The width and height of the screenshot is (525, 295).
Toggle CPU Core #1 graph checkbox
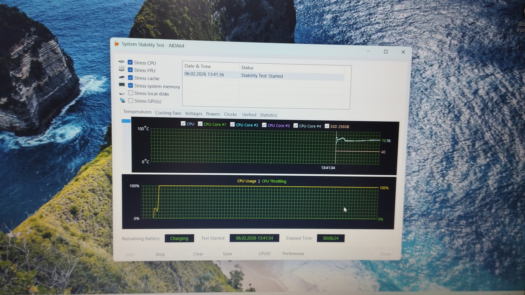point(200,124)
